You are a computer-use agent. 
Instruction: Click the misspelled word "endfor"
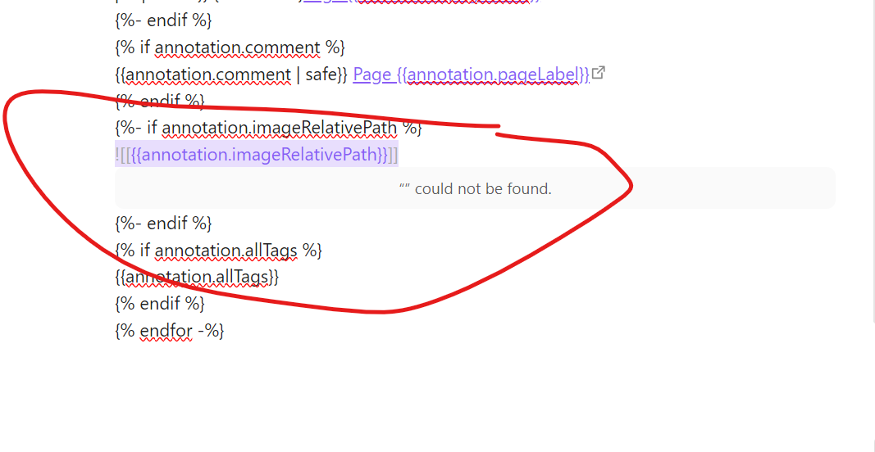(x=166, y=331)
